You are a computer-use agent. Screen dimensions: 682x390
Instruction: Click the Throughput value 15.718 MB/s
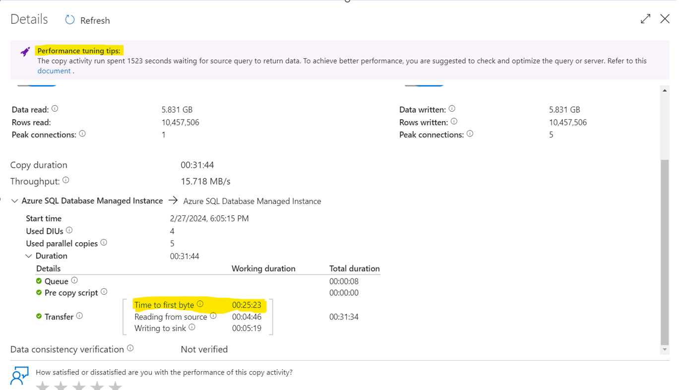coord(205,182)
